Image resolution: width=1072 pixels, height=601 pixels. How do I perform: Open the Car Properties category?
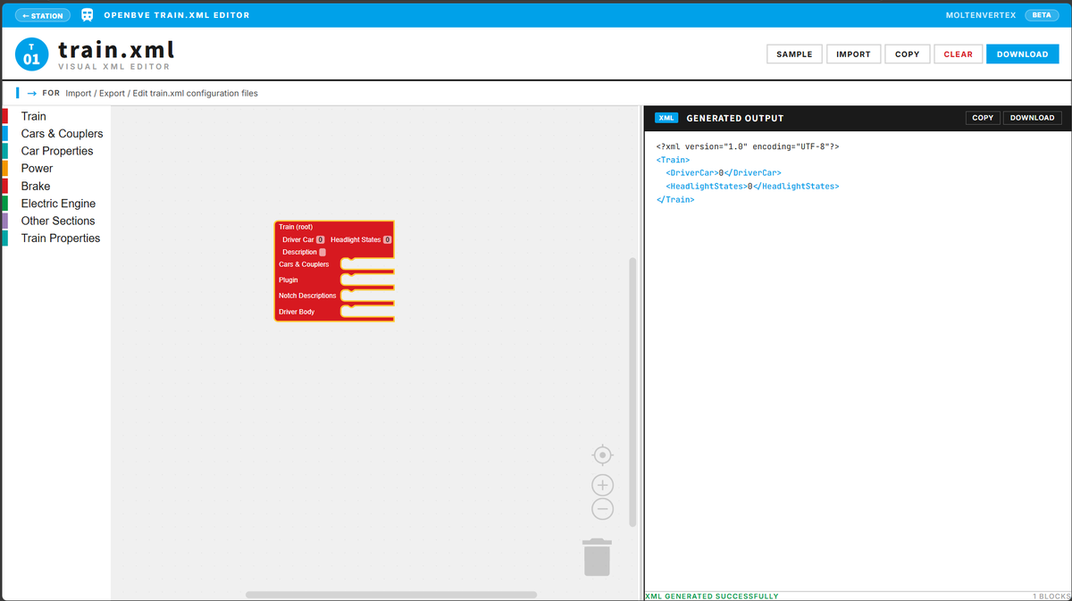55,151
